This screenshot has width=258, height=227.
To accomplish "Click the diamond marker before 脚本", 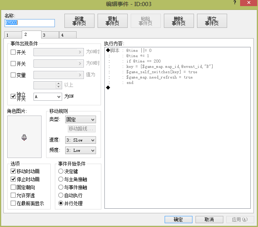I will 108,50.
